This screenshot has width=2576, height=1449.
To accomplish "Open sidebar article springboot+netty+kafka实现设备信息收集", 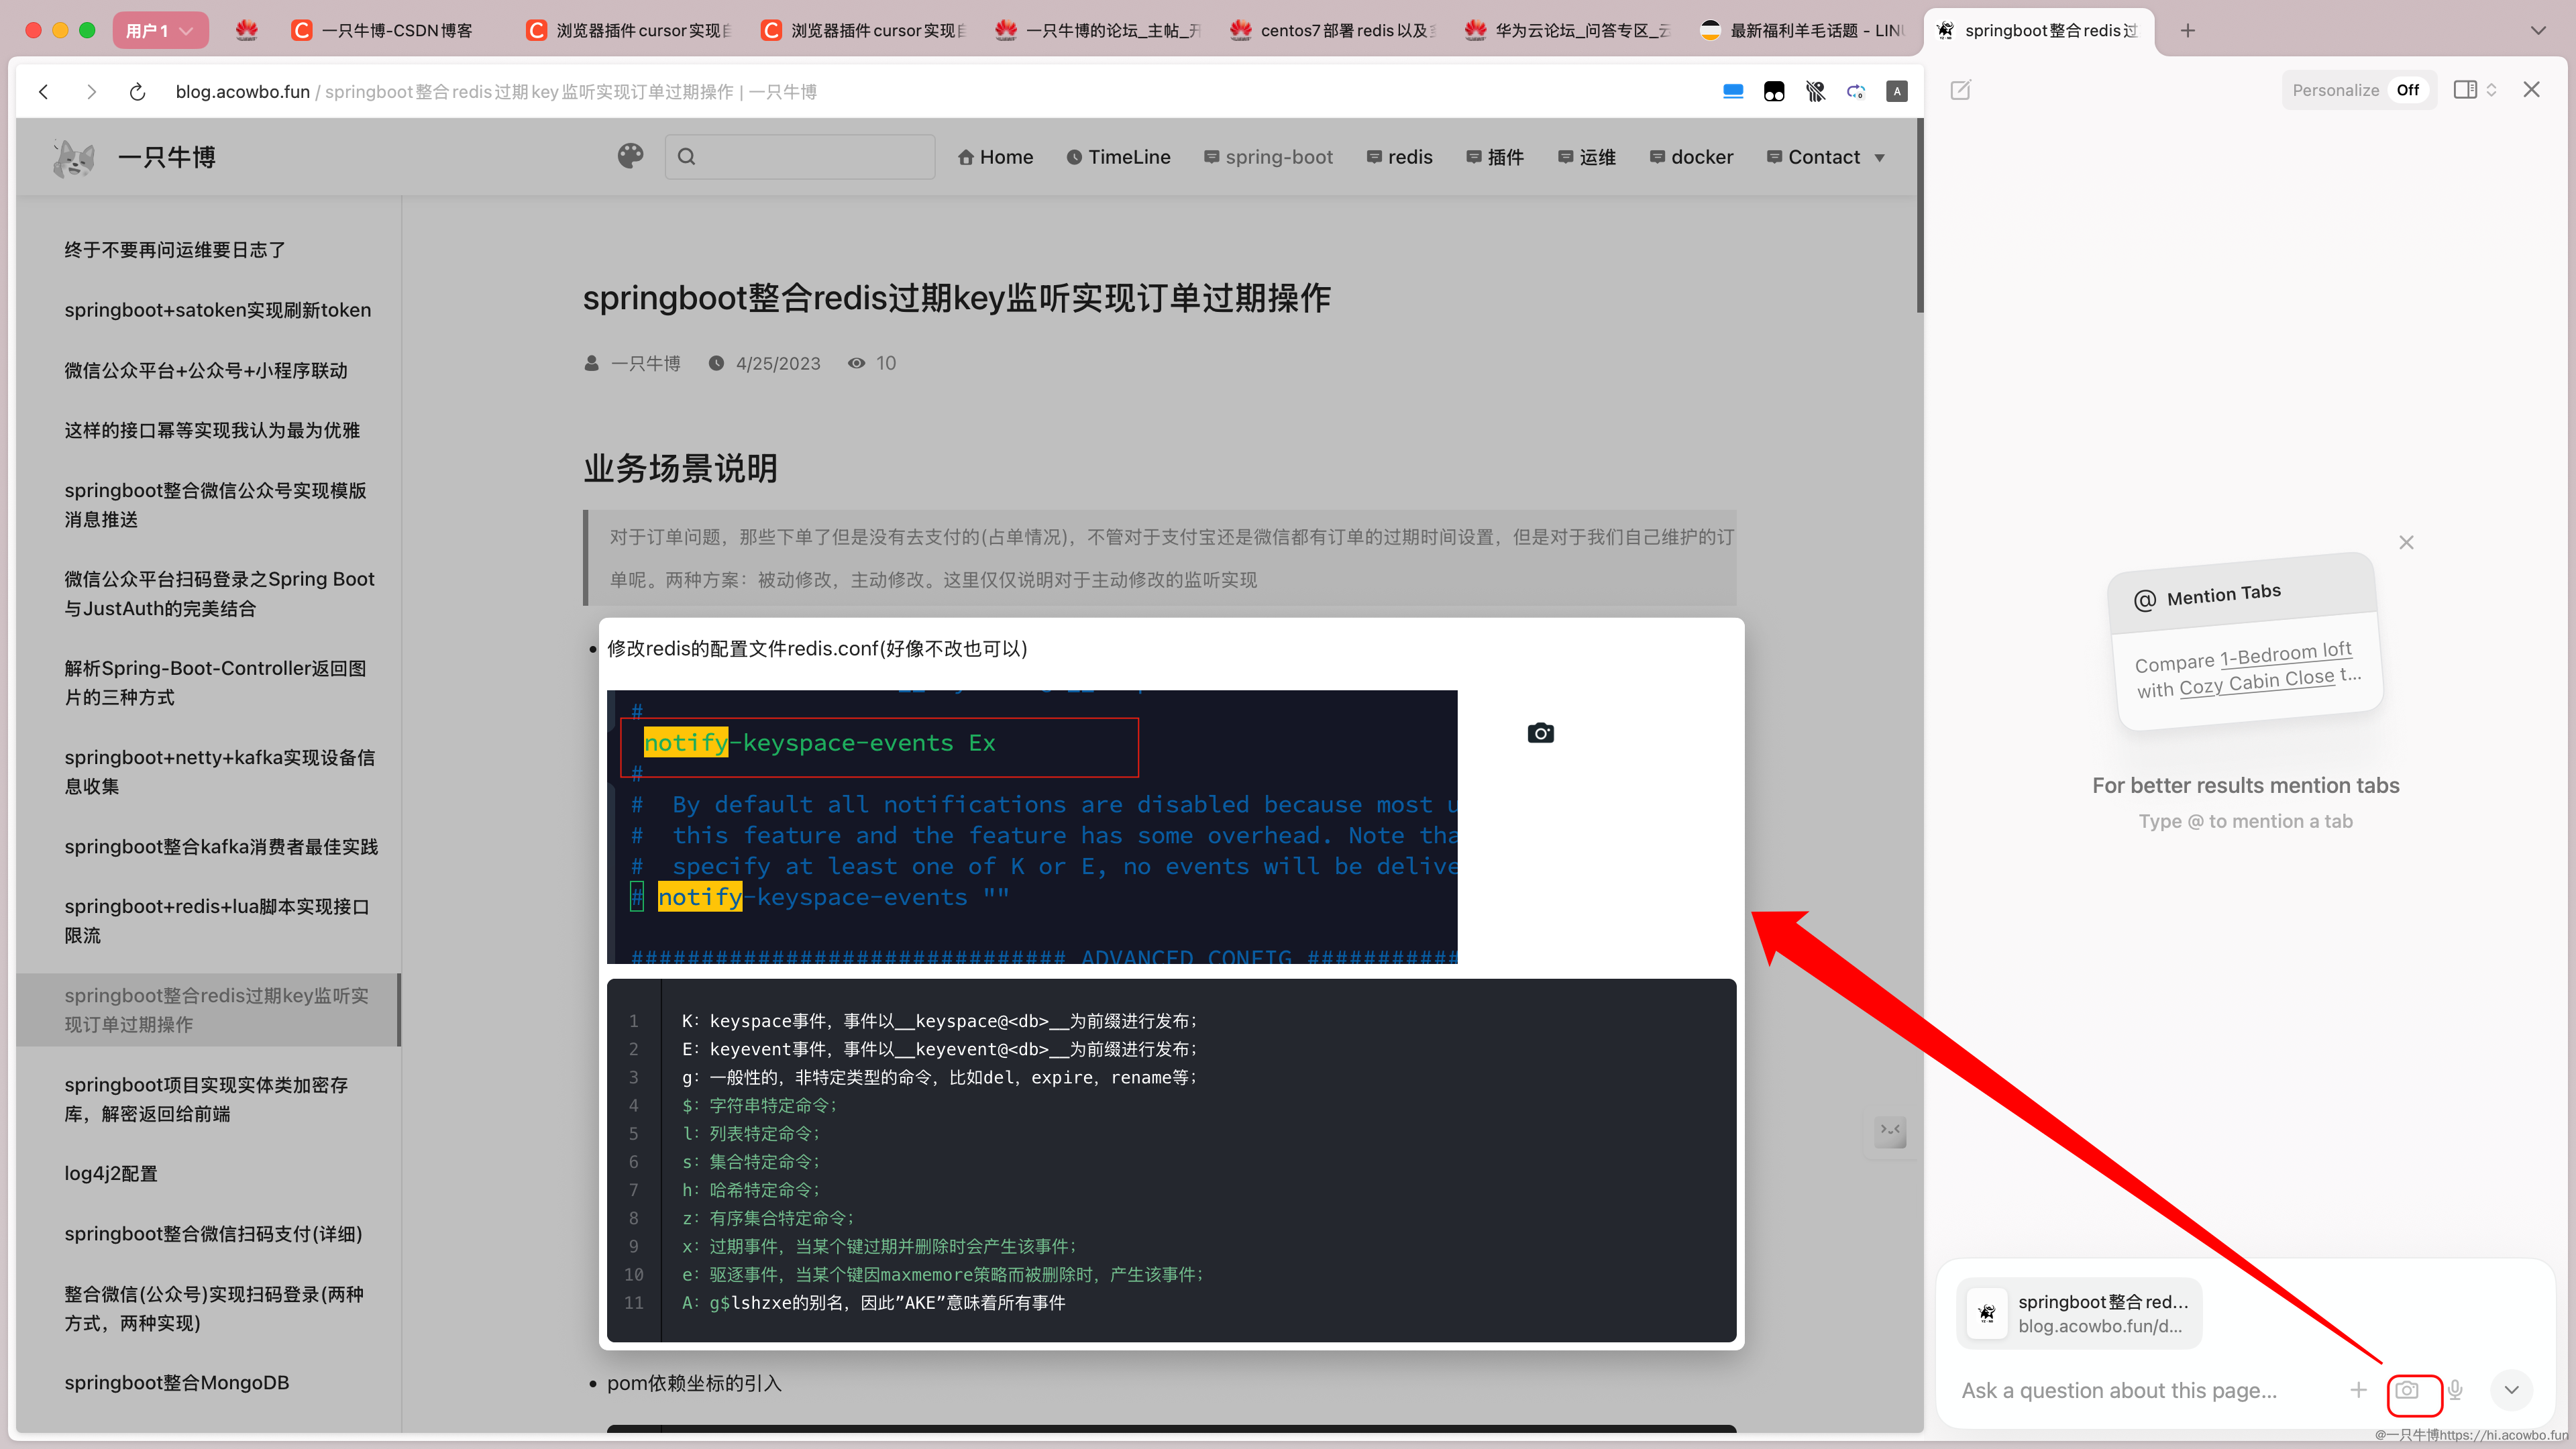I will (x=219, y=772).
